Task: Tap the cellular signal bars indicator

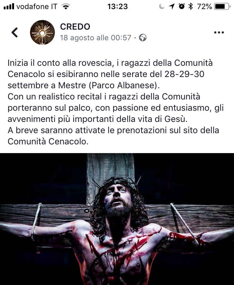Action: click(9, 7)
